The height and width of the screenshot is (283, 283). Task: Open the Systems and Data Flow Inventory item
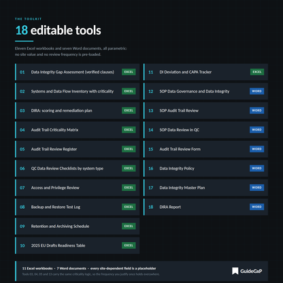tap(77, 91)
